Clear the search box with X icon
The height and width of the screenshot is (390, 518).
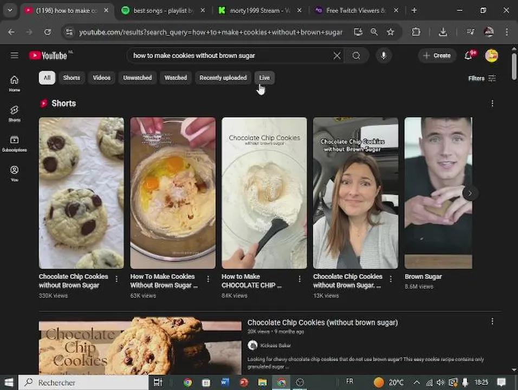coord(337,56)
